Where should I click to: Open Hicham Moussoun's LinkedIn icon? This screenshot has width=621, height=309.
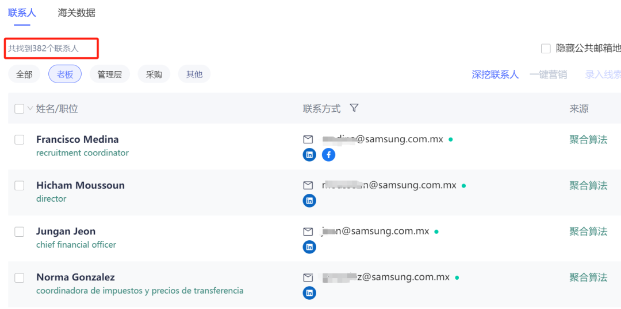click(309, 201)
